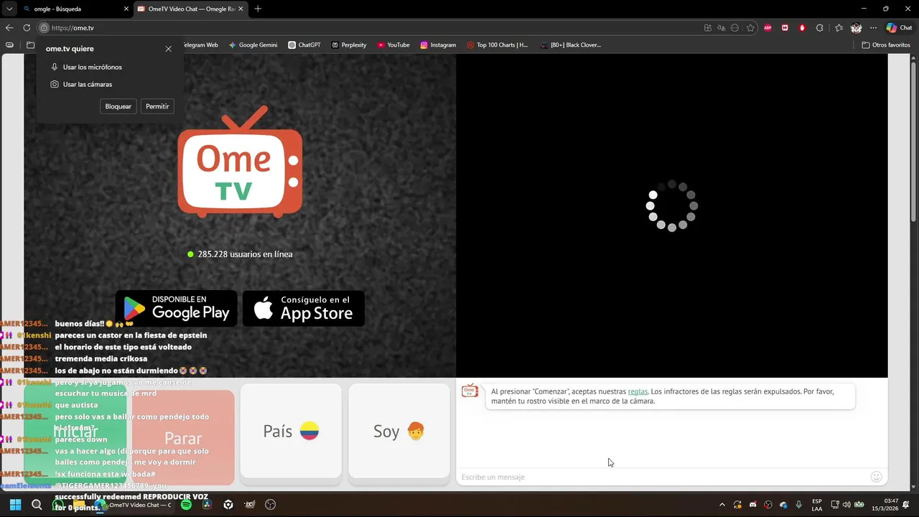Open a new browser tab
The height and width of the screenshot is (517, 919).
(258, 9)
